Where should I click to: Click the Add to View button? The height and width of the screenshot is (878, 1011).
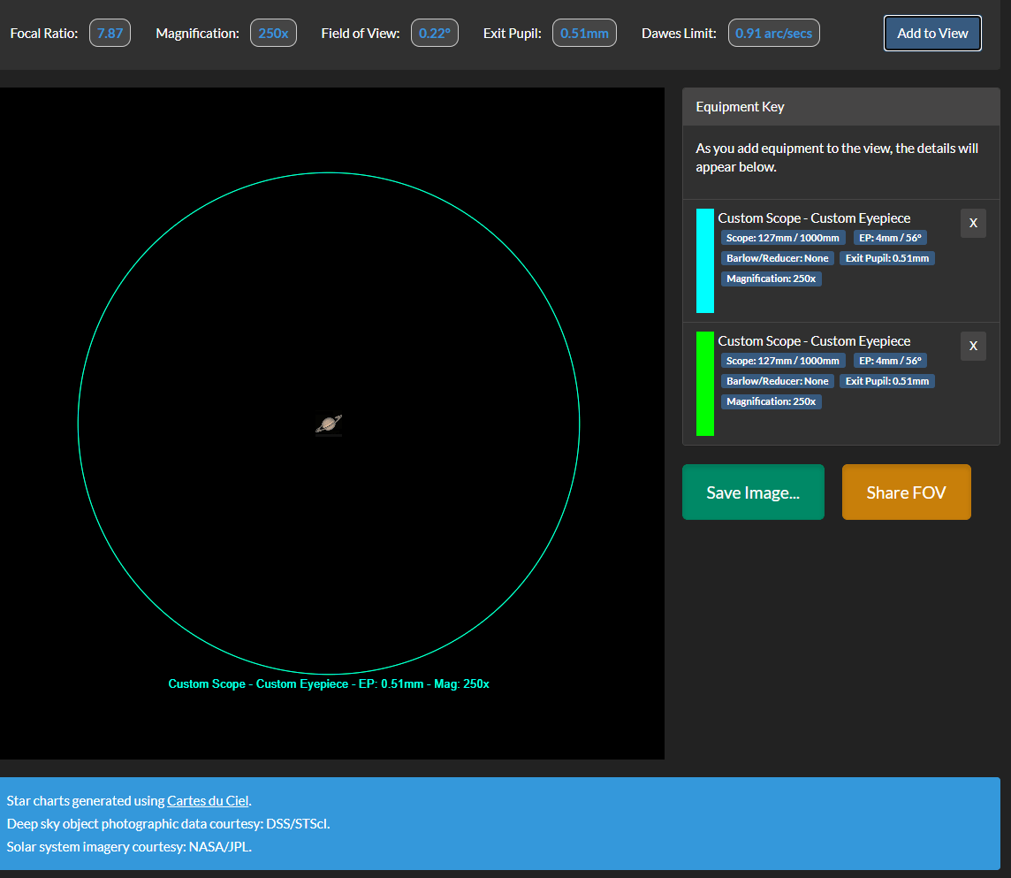click(x=932, y=34)
